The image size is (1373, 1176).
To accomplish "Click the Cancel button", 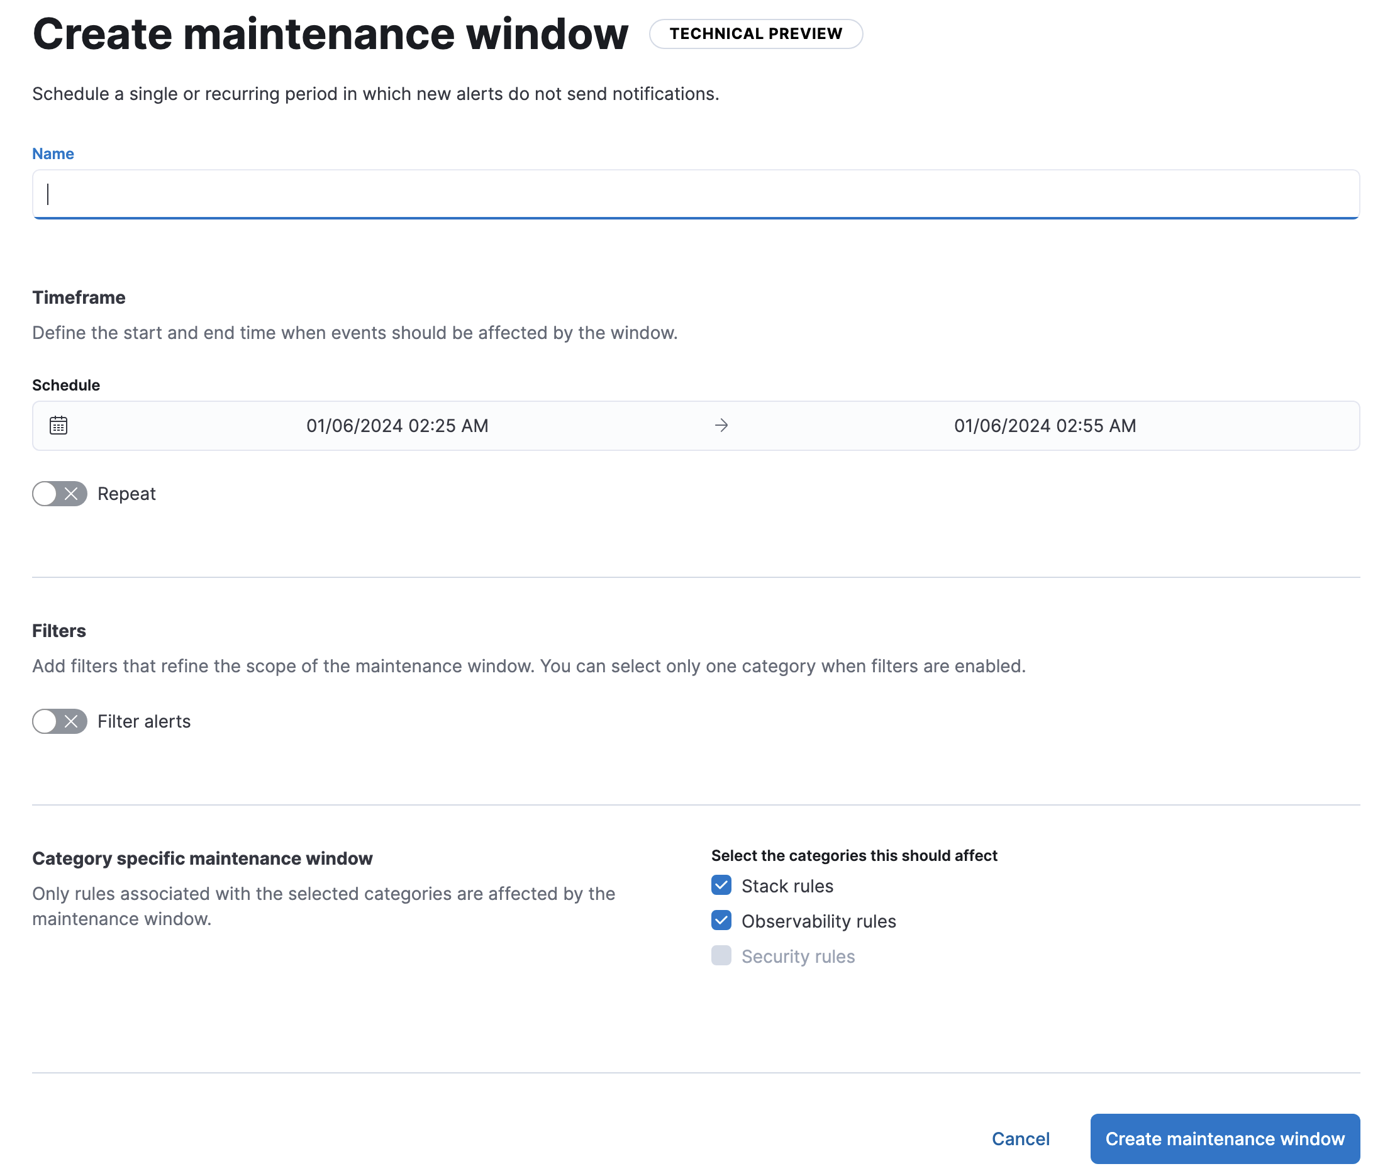I will click(x=1021, y=1138).
